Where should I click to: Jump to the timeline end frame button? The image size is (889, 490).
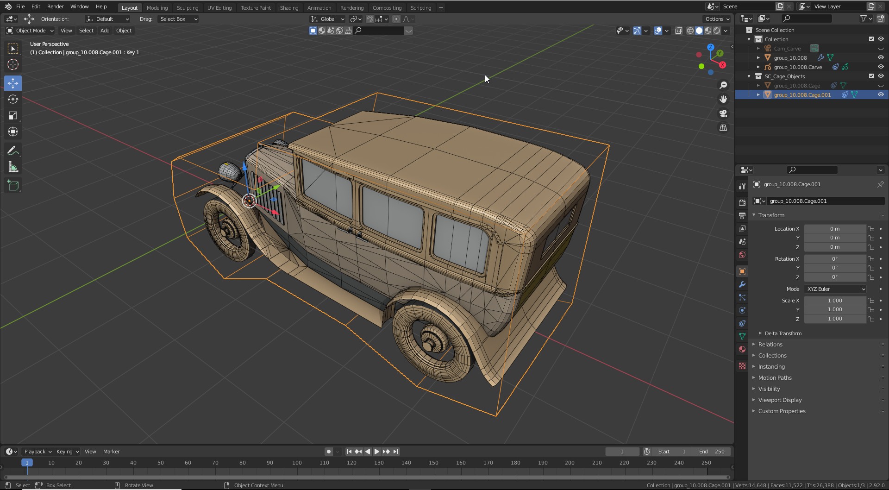pos(395,452)
